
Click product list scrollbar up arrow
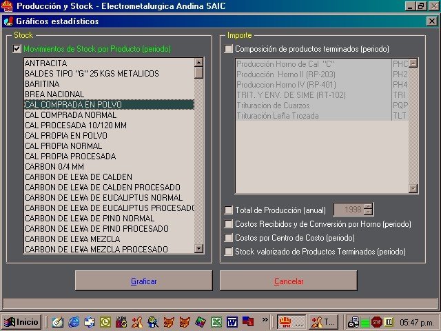point(198,63)
